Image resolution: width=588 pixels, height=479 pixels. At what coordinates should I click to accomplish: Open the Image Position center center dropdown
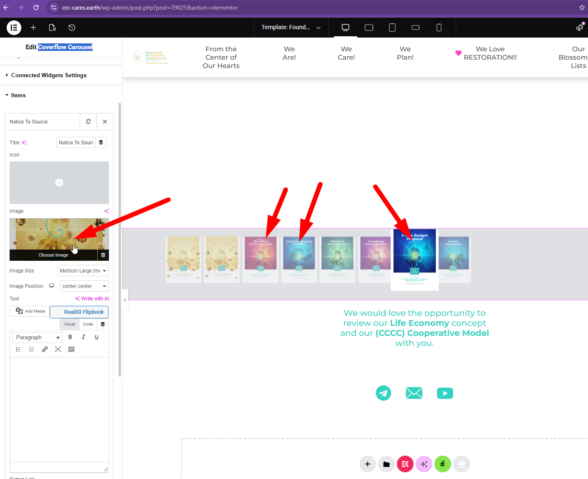(85, 286)
